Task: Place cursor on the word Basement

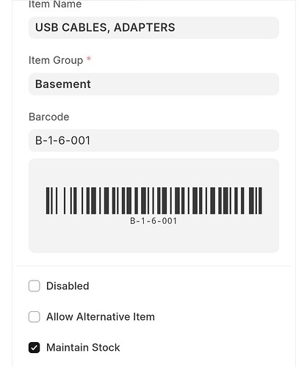Action: tap(63, 84)
